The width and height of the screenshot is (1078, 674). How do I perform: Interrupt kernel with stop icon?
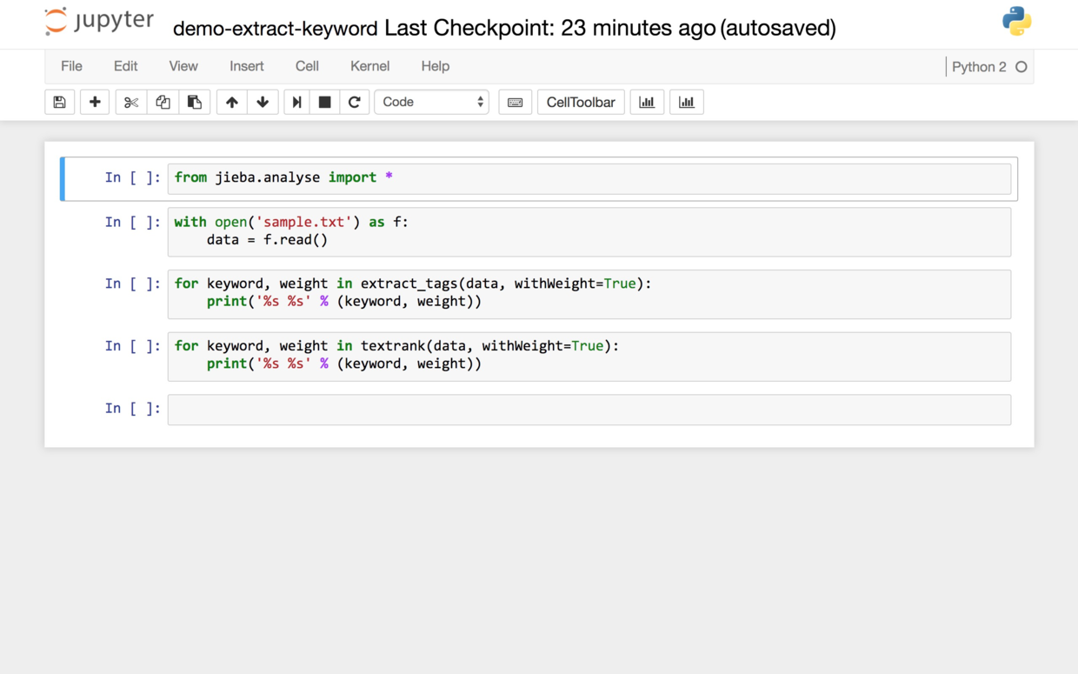324,102
